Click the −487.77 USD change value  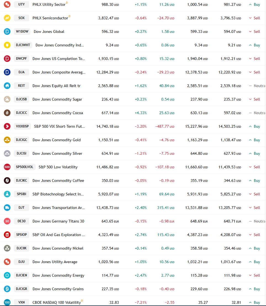[165, 126]
